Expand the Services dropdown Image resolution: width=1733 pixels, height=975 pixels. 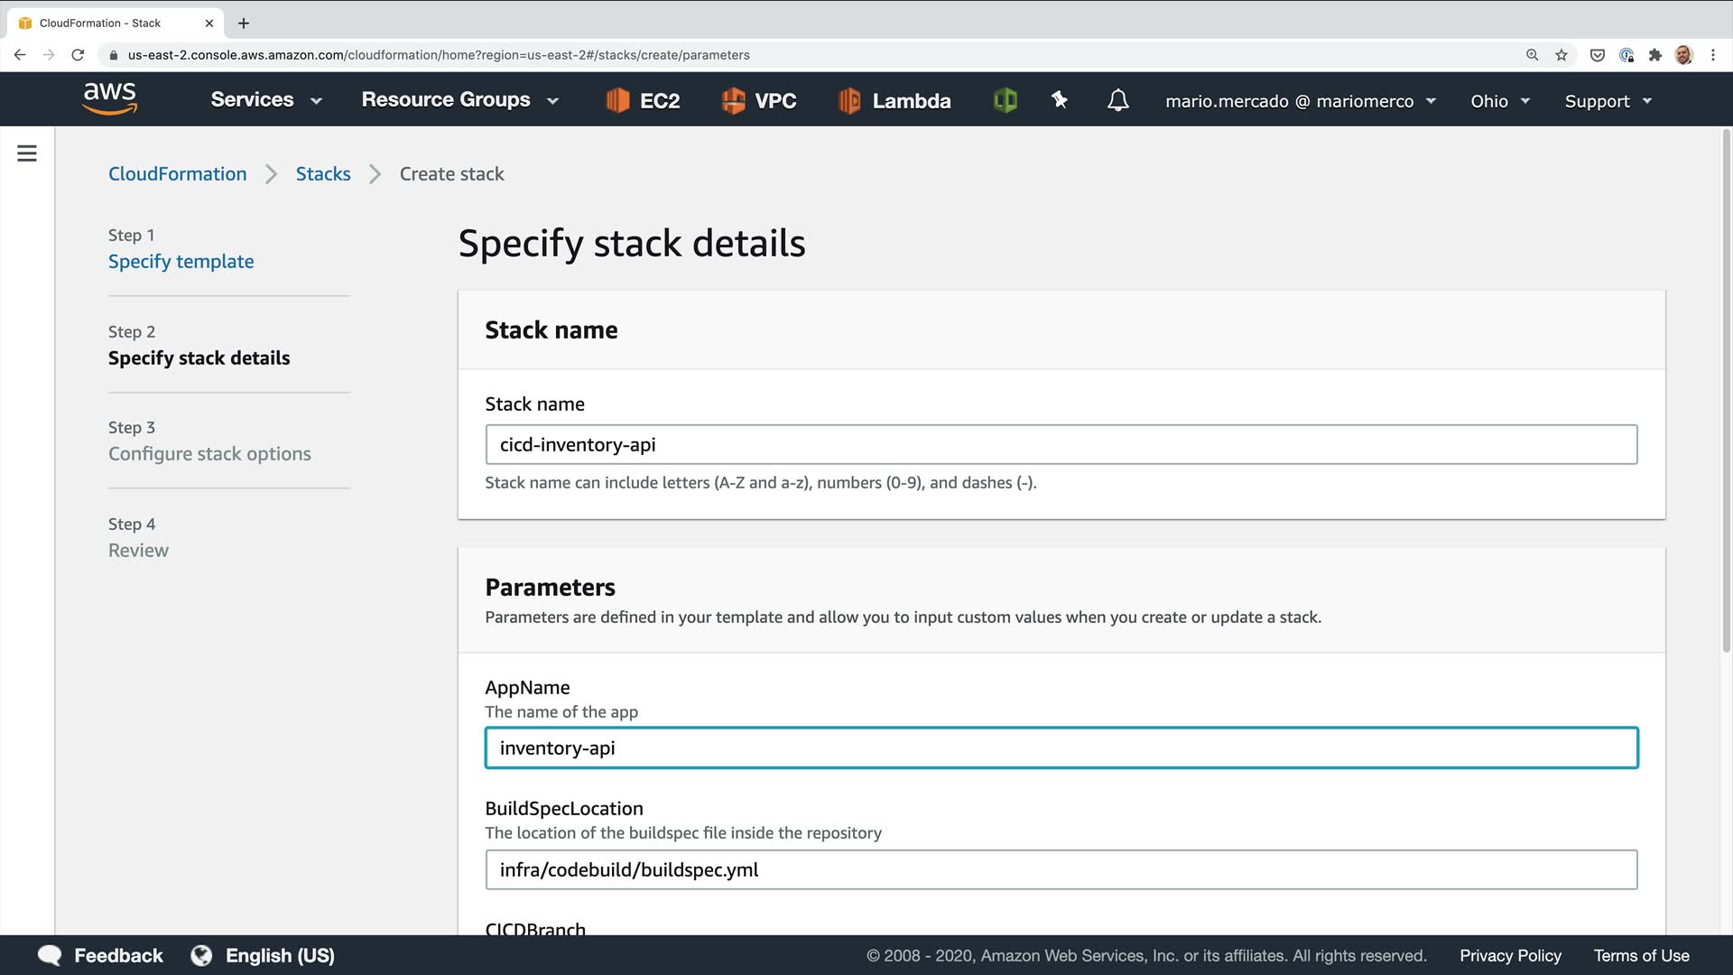click(x=265, y=100)
